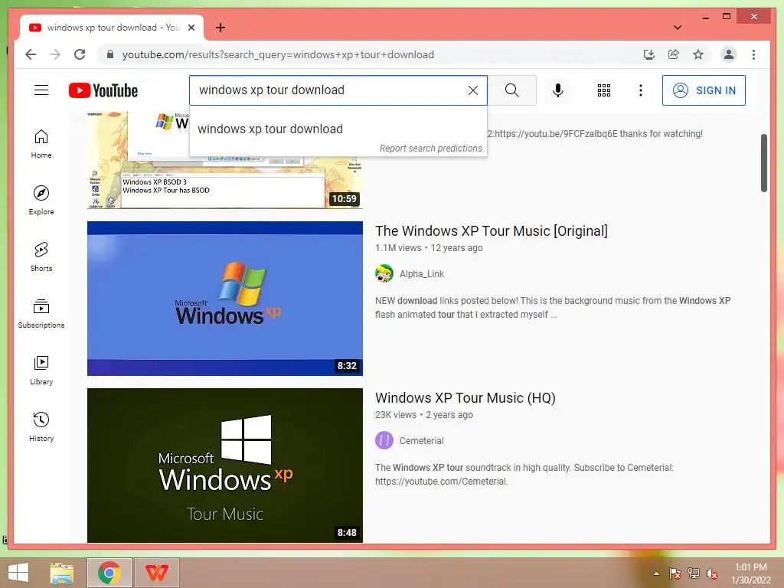Open the Chrome three-dot menu
Screen dimensions: 784x588
pyautogui.click(x=753, y=54)
